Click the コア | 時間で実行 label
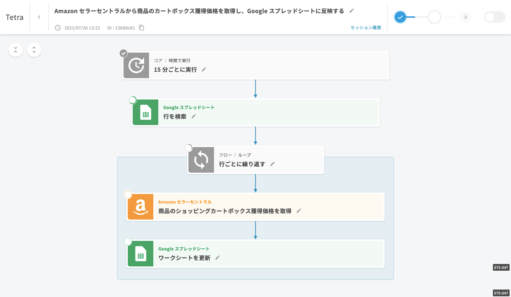This screenshot has width=511, height=297. 172,60
